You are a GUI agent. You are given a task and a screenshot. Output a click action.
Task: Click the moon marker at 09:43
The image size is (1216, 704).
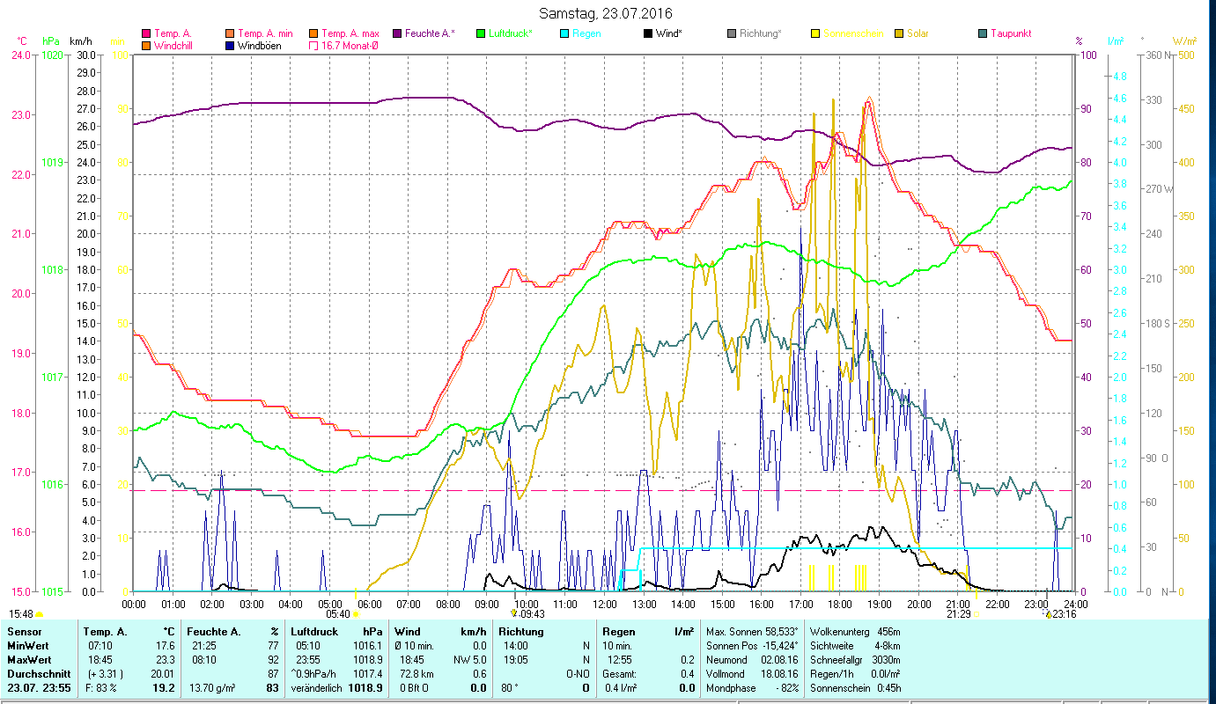point(513,613)
